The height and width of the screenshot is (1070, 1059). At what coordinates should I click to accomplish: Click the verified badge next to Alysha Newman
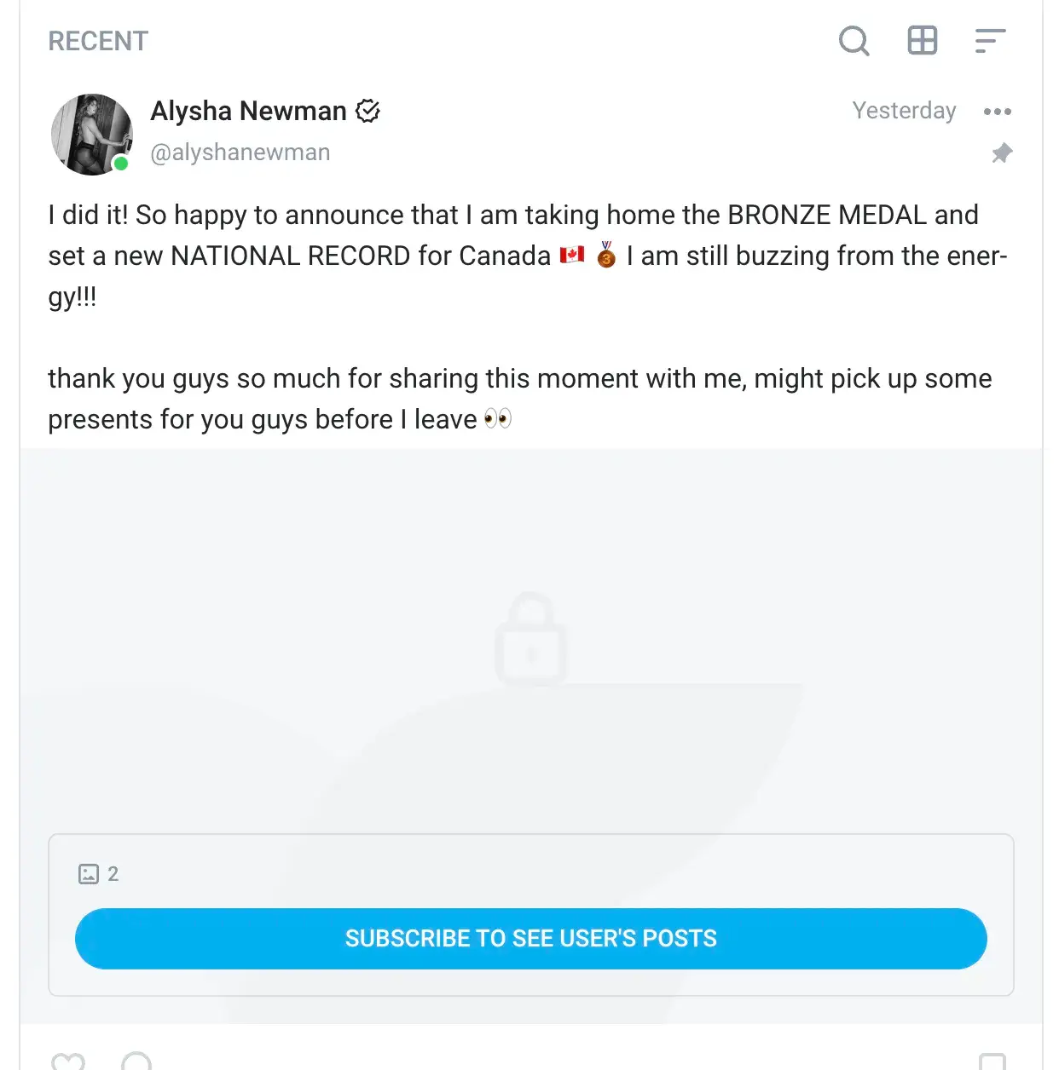[368, 111]
